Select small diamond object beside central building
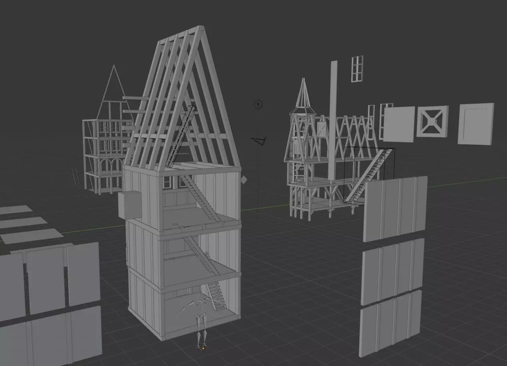Image resolution: width=507 pixels, height=366 pixels. pyautogui.click(x=243, y=180)
